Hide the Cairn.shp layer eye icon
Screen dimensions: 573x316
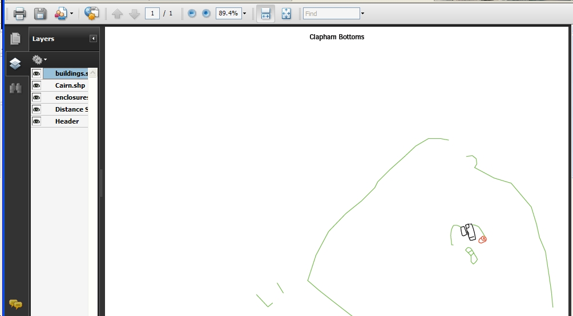click(37, 85)
